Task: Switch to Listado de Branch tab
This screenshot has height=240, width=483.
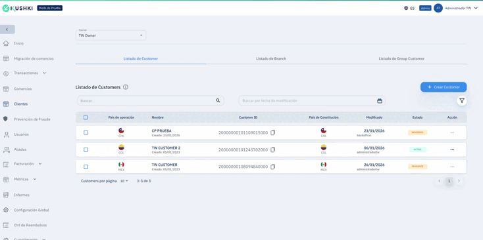Action: pos(271,58)
